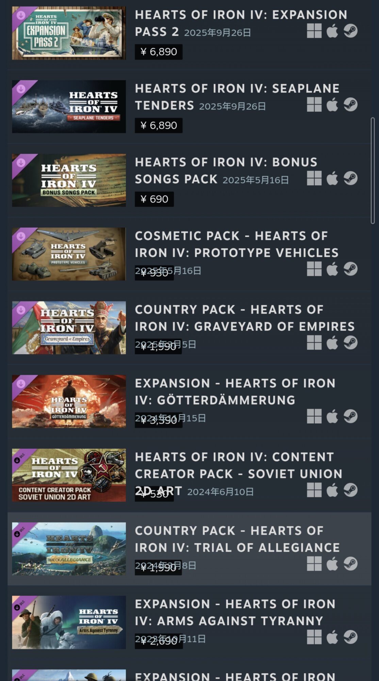
Task: Click the ¥ 6,890 price on Seaplane Tenders
Action: [x=159, y=125]
